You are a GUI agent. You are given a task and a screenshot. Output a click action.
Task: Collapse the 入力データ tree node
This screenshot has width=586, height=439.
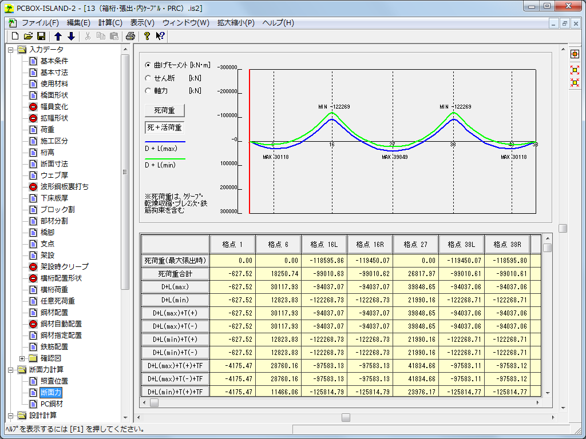click(x=10, y=50)
